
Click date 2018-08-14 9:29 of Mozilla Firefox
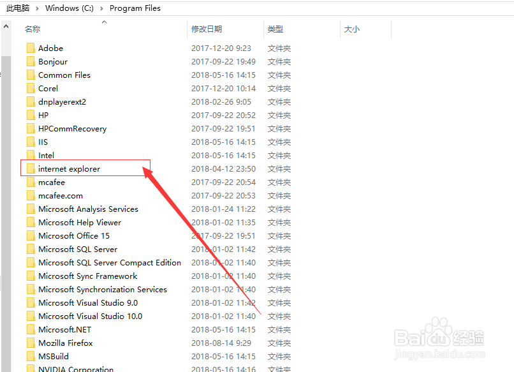[221, 343]
